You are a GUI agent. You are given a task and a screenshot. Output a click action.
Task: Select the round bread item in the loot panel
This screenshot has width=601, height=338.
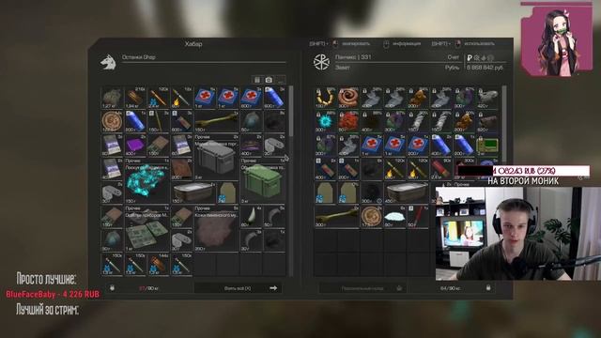point(112,121)
